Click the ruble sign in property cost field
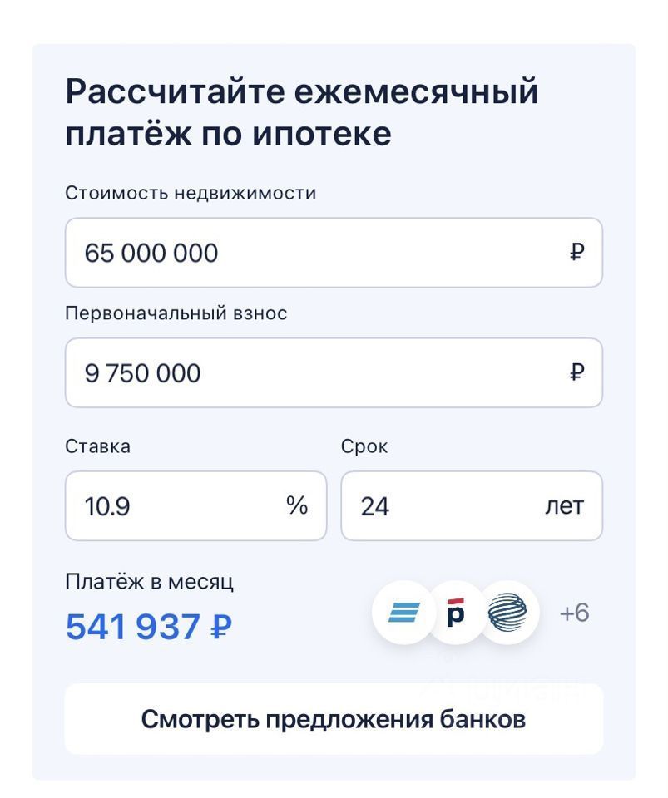 [576, 252]
